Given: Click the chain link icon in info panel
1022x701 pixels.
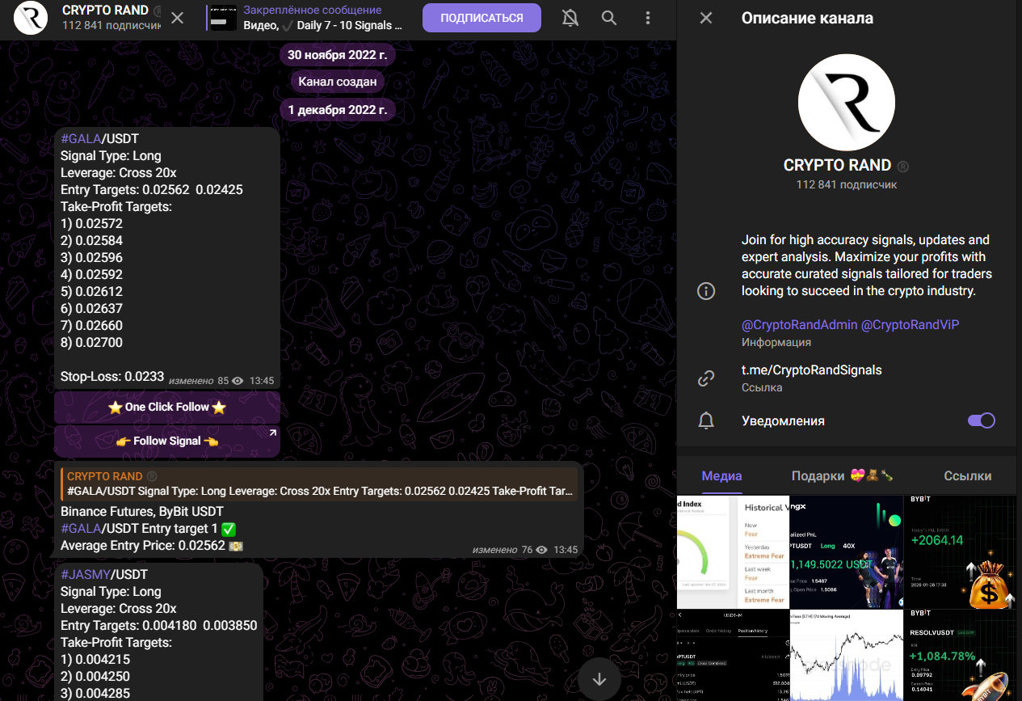Looking at the screenshot, I should click(706, 378).
